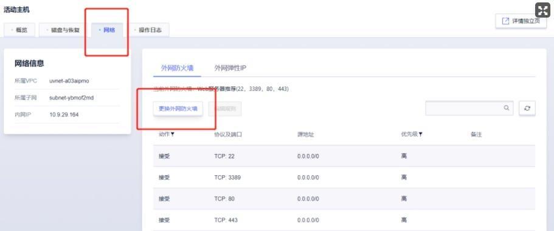The height and width of the screenshot is (231, 554).
Task: Click the TCP: 22 cell
Action: tap(224, 156)
